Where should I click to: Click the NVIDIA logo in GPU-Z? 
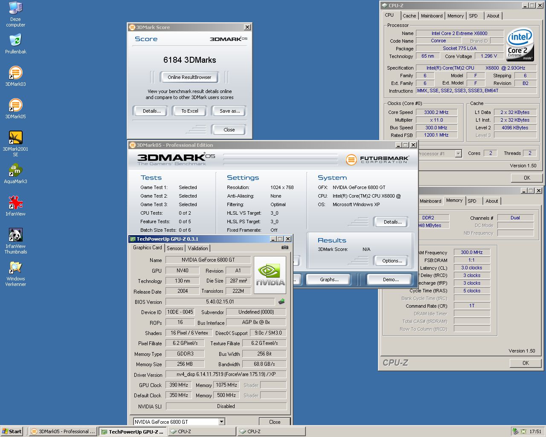point(270,275)
